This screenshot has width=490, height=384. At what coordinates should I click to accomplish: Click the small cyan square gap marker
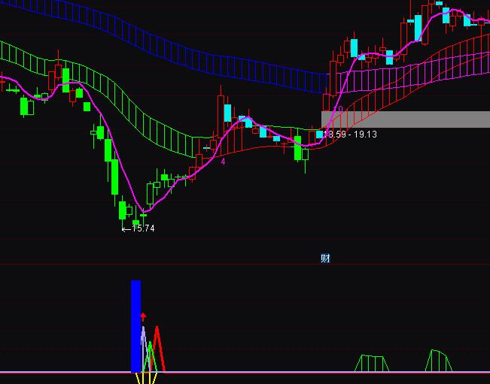tap(320, 135)
